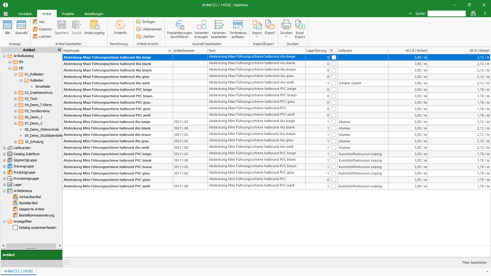Toggle checkbox for Mini Alu beige row
This screenshot has height=276, width=491.
click(x=334, y=122)
